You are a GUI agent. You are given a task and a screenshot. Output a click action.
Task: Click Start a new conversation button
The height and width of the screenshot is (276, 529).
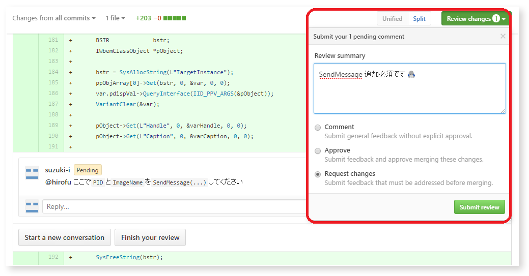65,237
